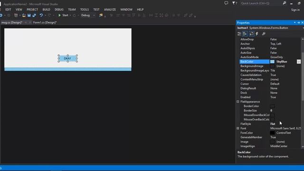Select the Cursor property row
This screenshot has width=304, height=171.
coord(270,84)
